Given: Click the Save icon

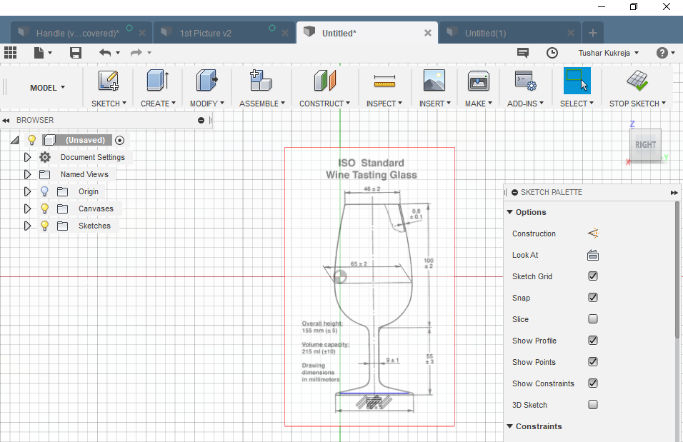Looking at the screenshot, I should 76,53.
